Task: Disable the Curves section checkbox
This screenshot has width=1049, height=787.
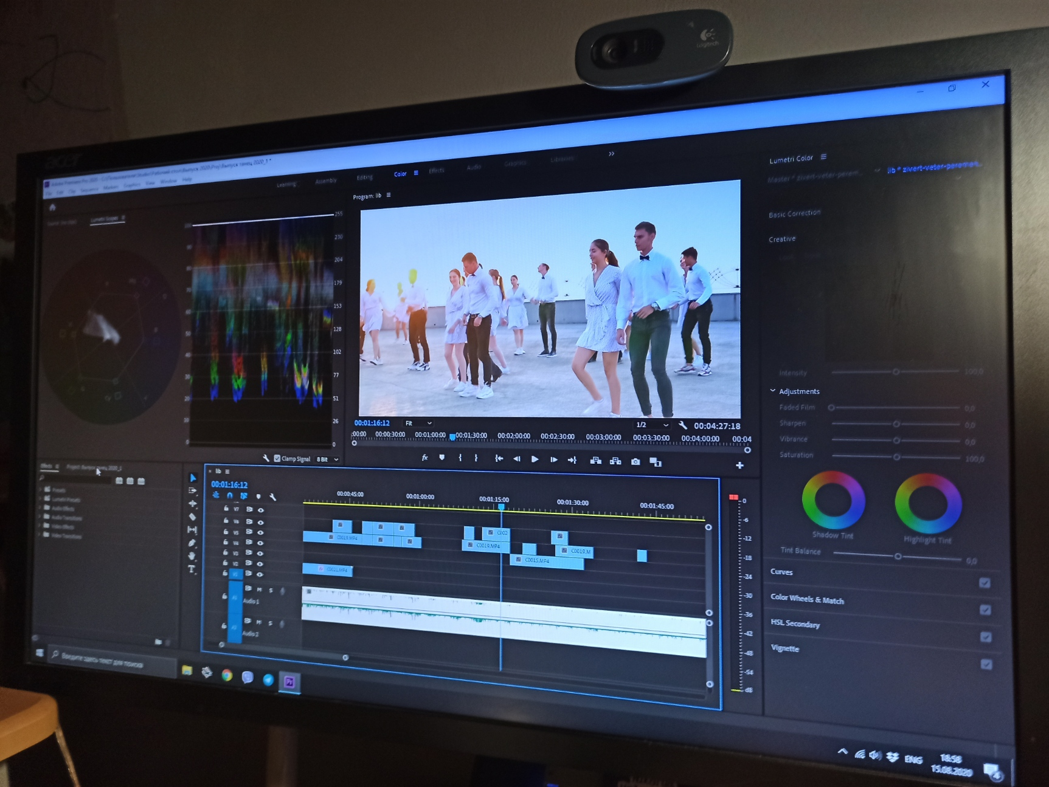Action: (x=985, y=583)
